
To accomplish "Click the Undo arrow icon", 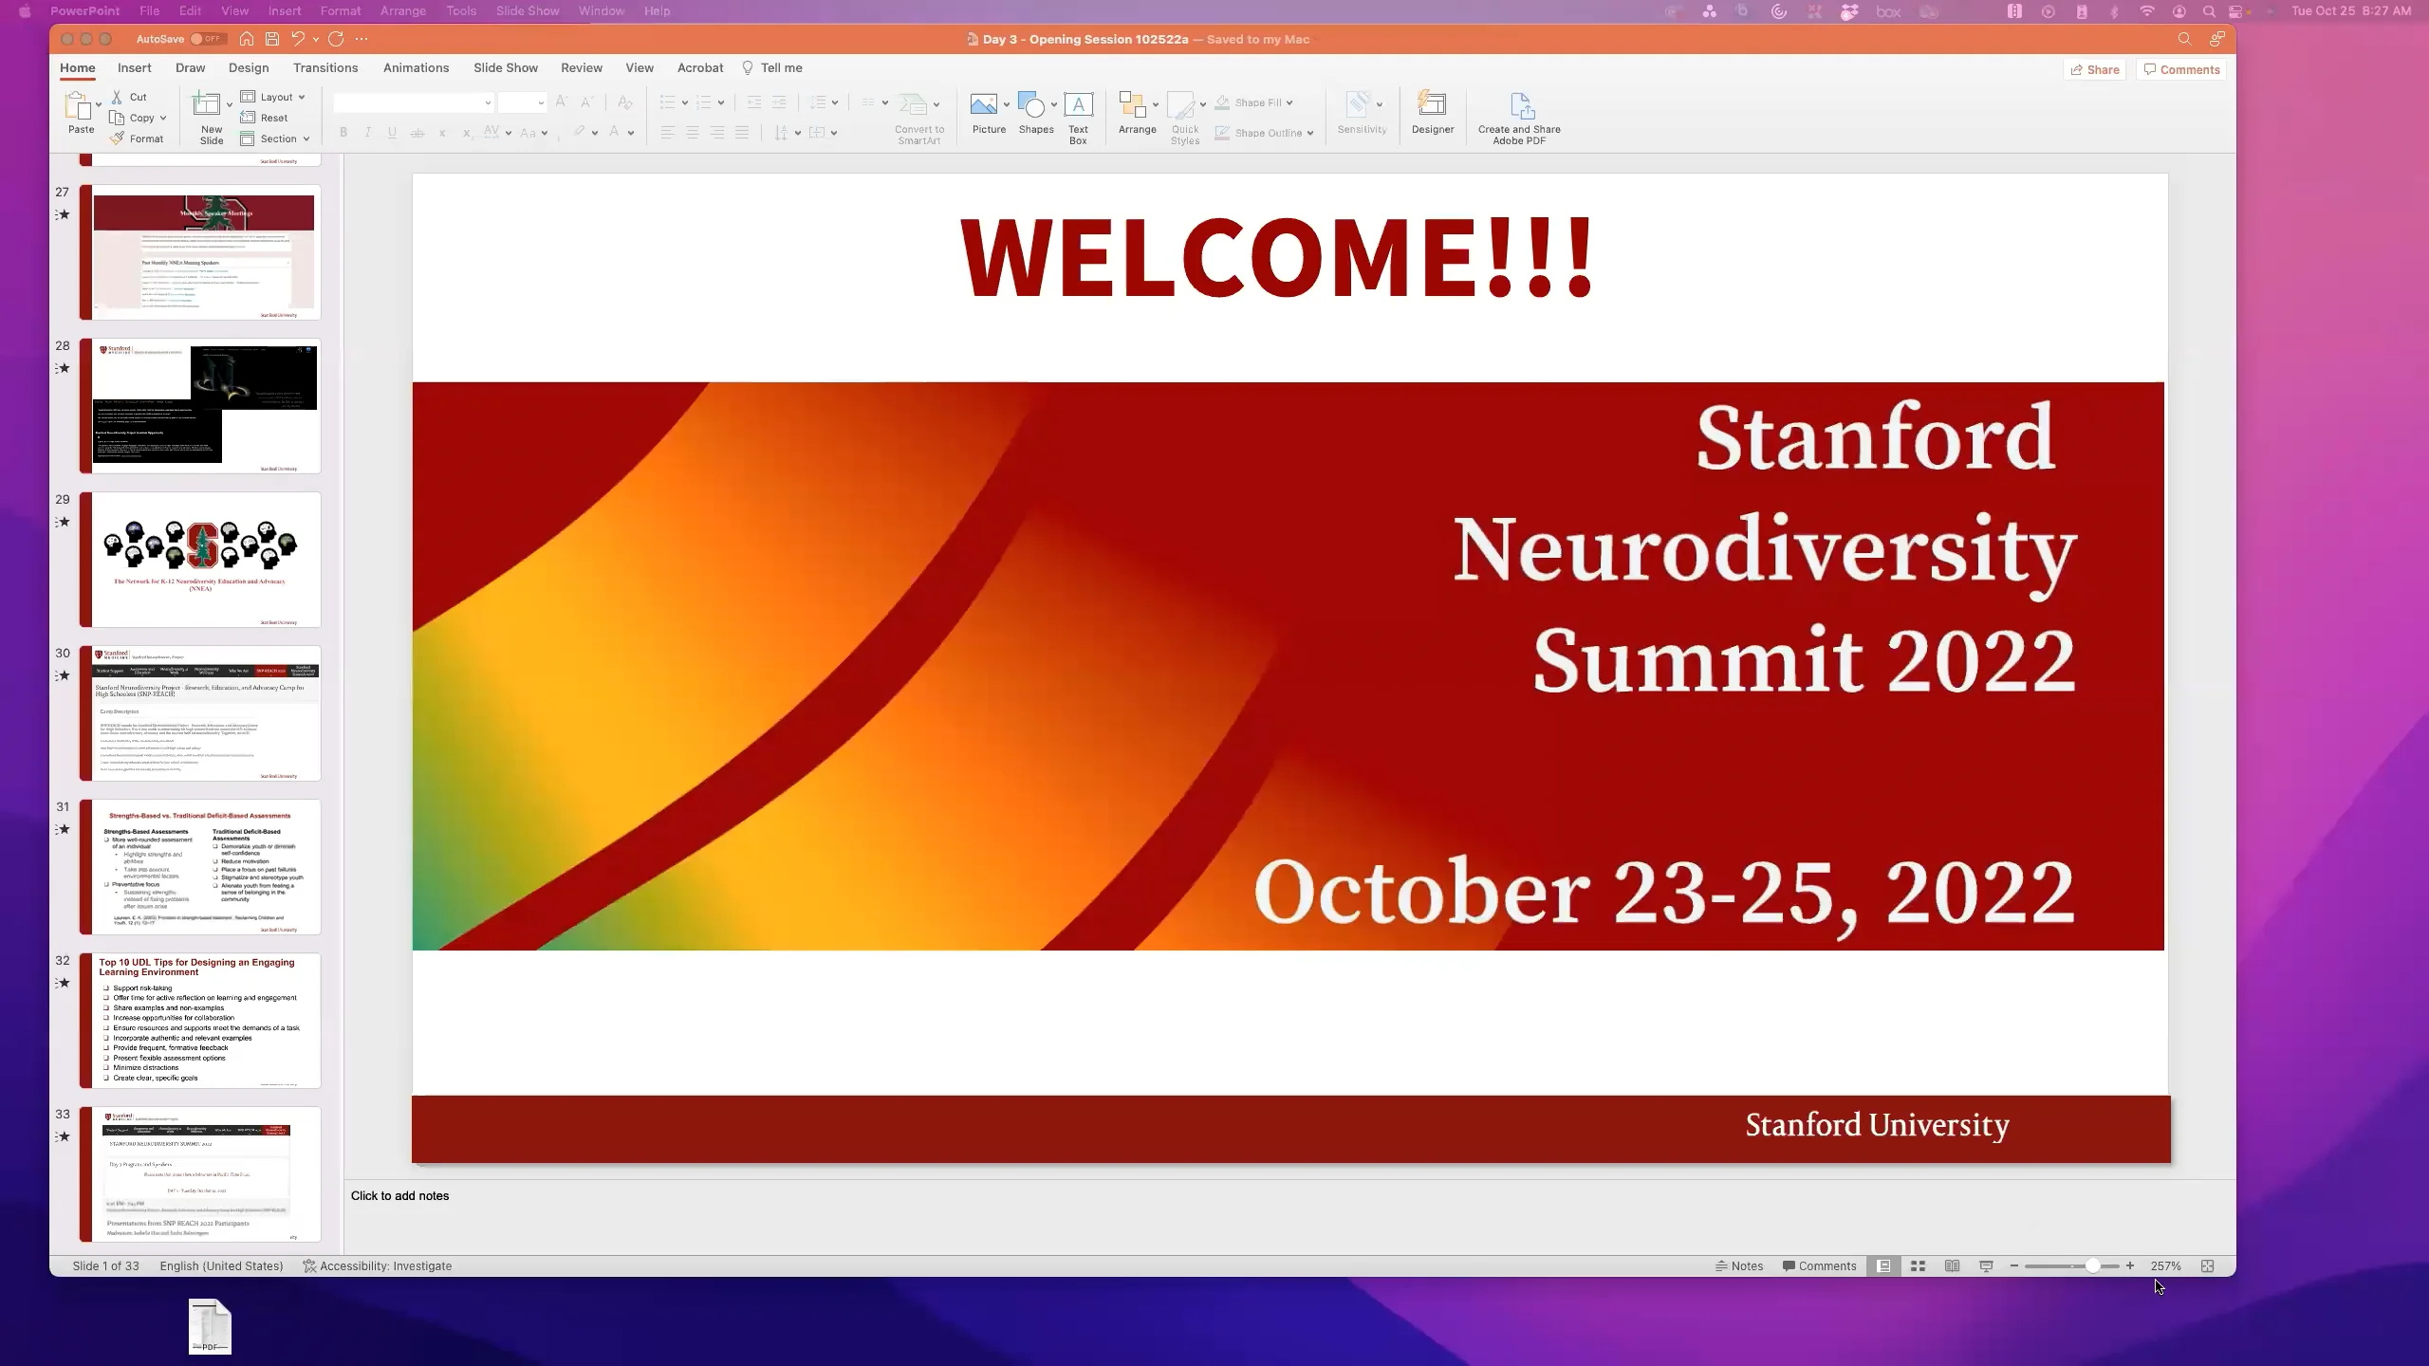I will [298, 39].
